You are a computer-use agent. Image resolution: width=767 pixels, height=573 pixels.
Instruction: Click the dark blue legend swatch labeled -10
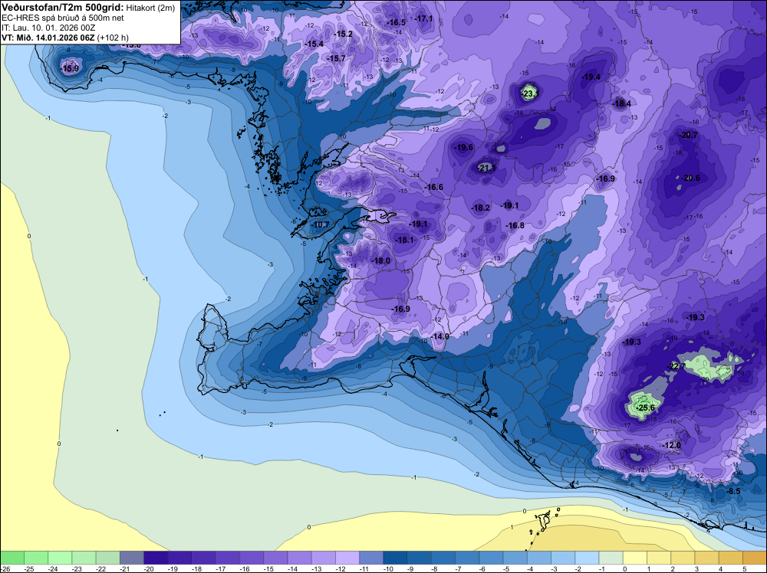396,558
